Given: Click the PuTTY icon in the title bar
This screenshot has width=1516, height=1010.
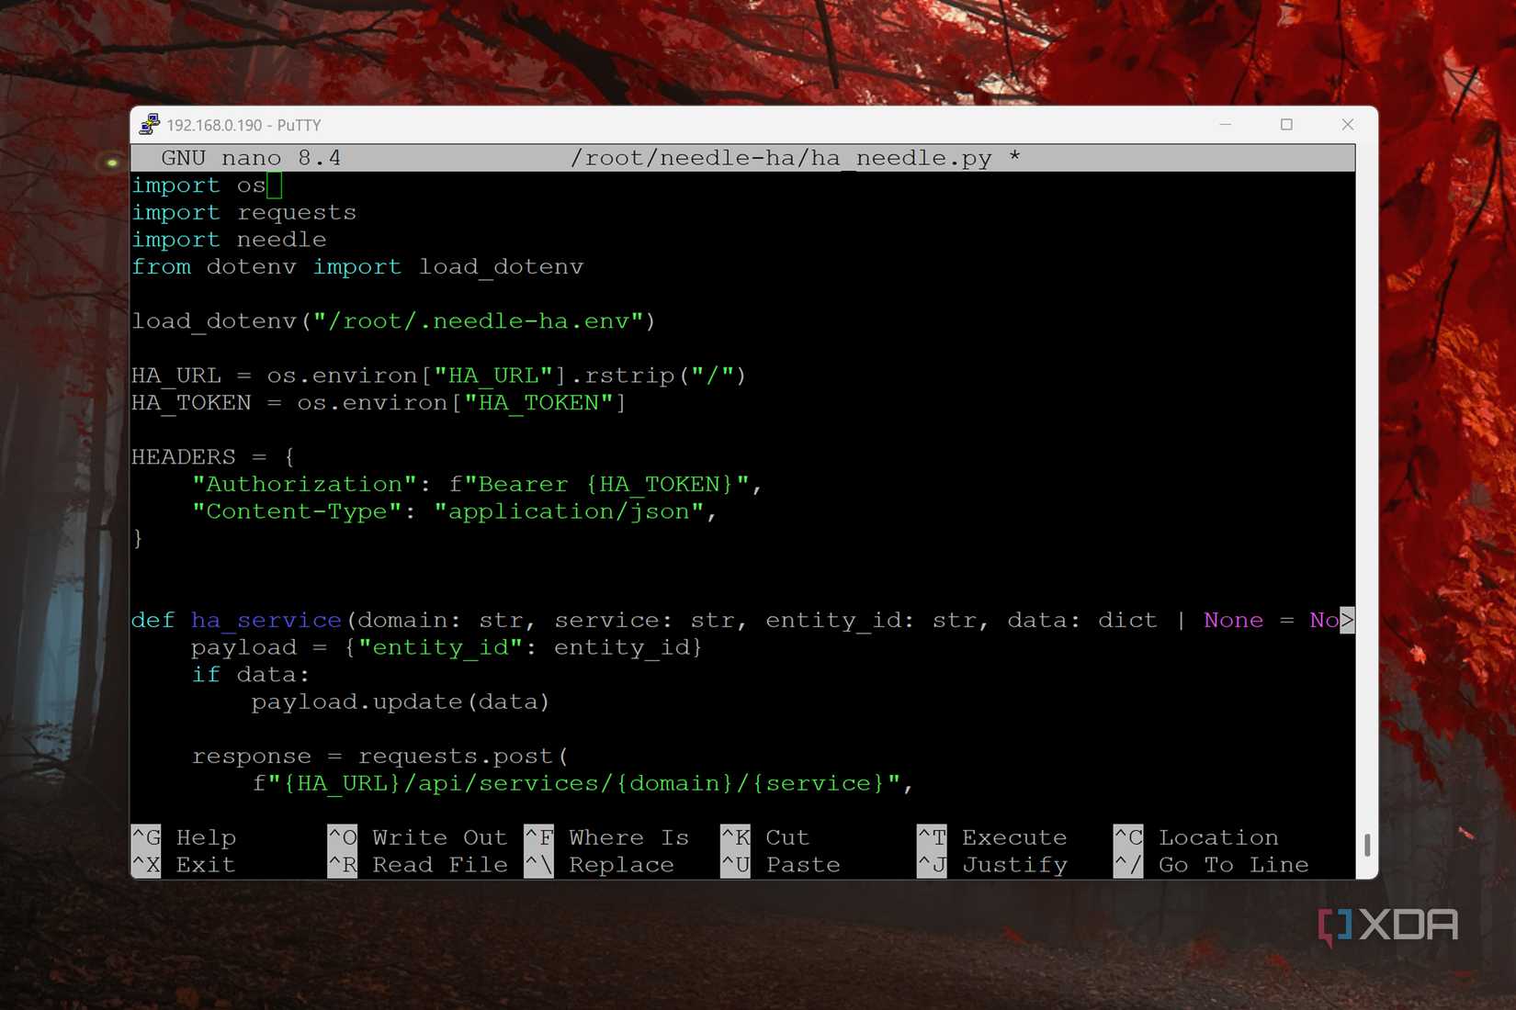Looking at the screenshot, I should 150,124.
